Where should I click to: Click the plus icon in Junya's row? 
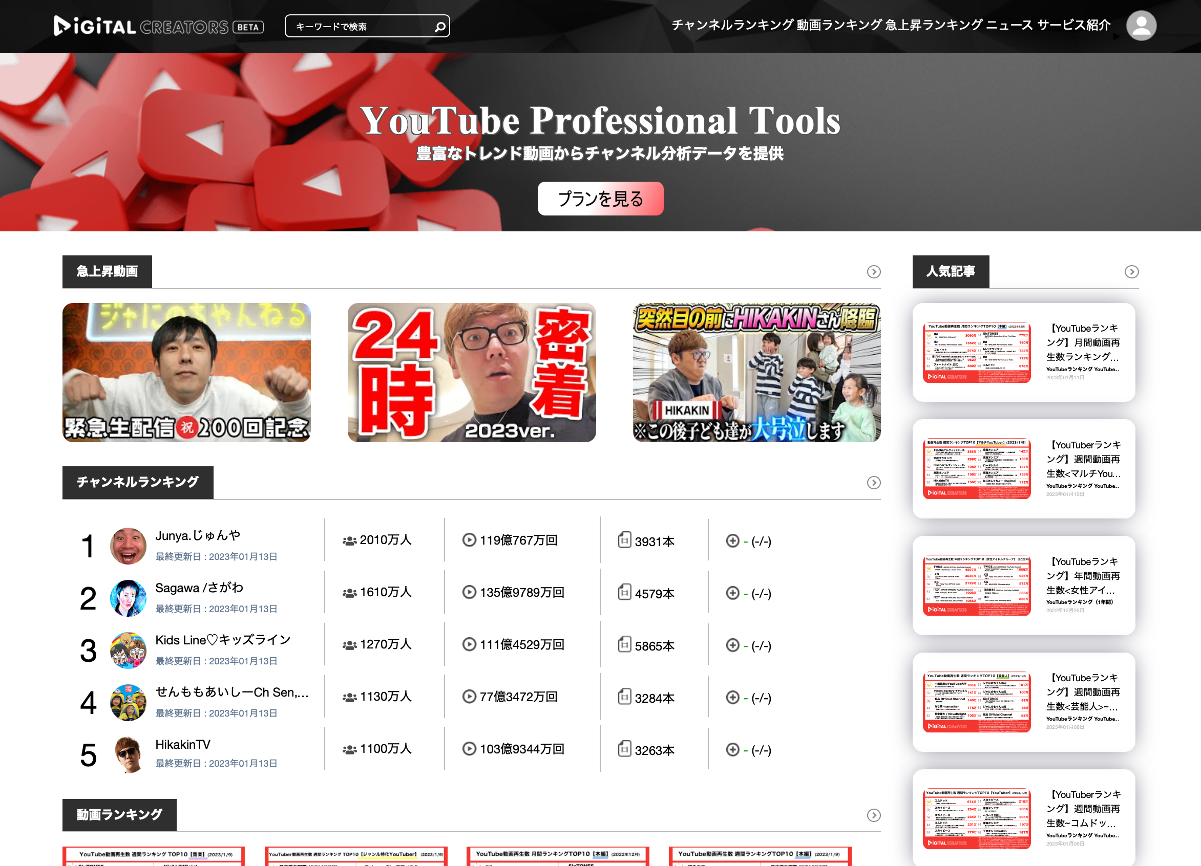732,540
